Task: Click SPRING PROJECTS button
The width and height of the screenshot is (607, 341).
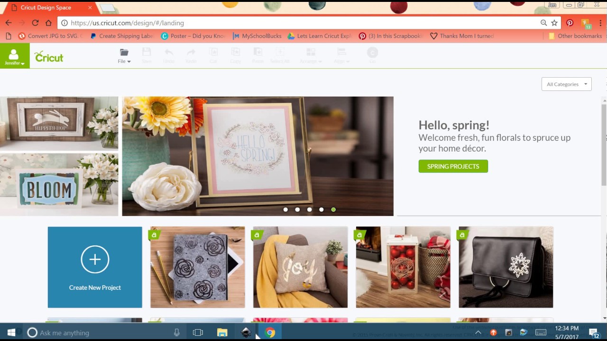Action: pos(453,166)
